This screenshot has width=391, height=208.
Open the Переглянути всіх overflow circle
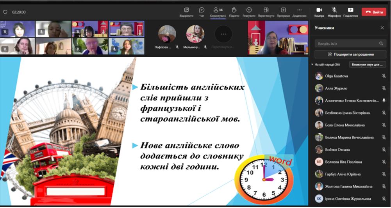click(x=223, y=34)
